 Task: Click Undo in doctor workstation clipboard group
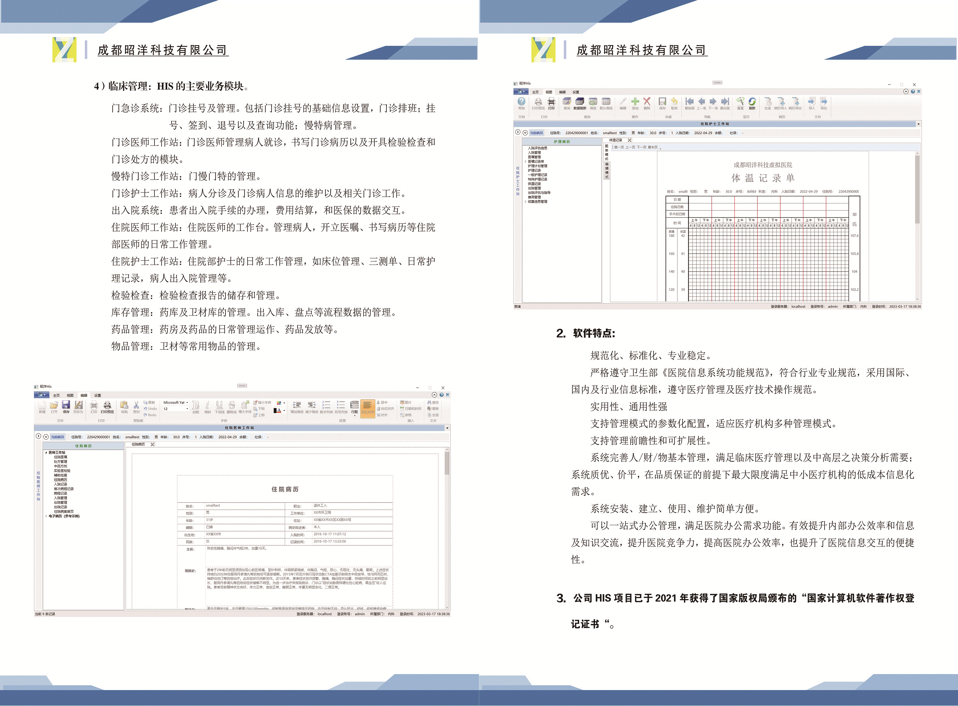pyautogui.click(x=150, y=409)
